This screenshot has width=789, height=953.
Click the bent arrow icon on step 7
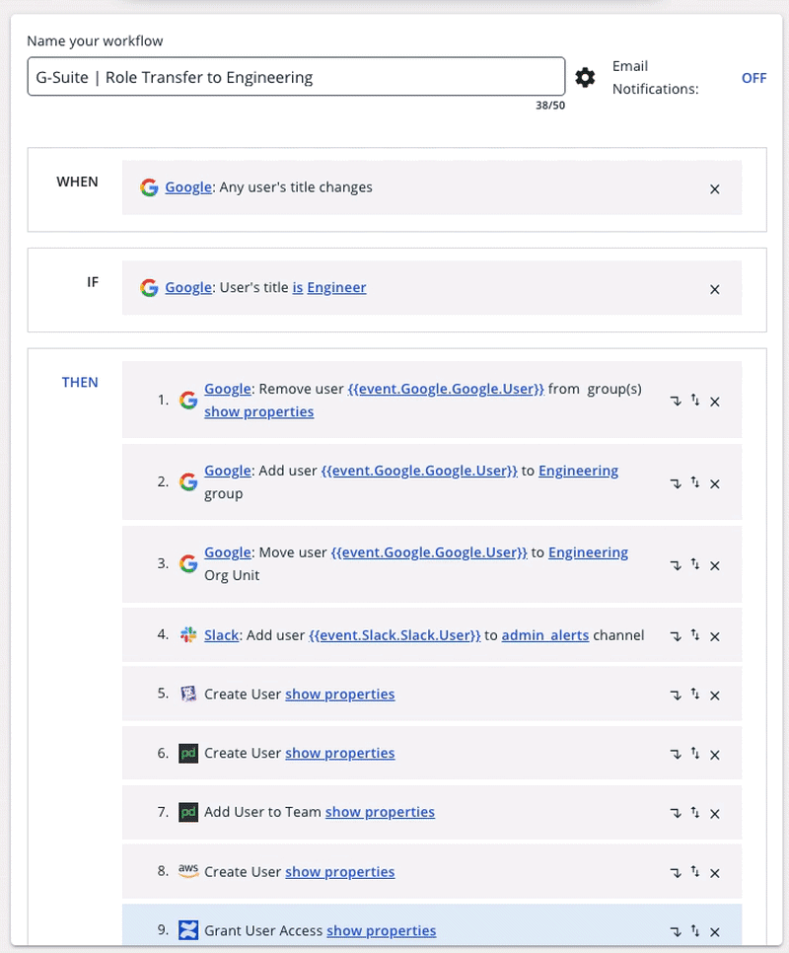pyautogui.click(x=676, y=813)
